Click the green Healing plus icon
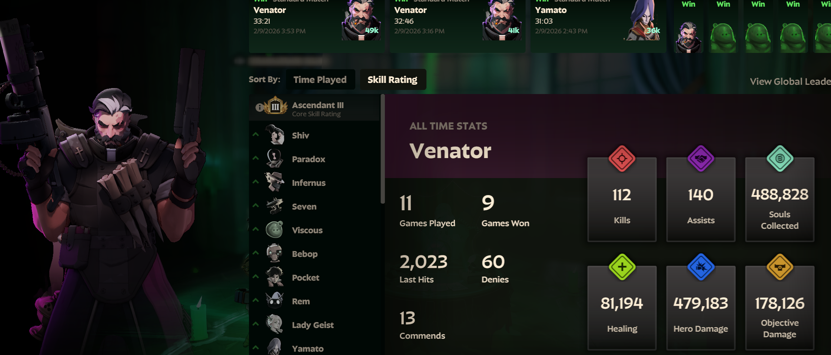The height and width of the screenshot is (355, 831). 622,267
